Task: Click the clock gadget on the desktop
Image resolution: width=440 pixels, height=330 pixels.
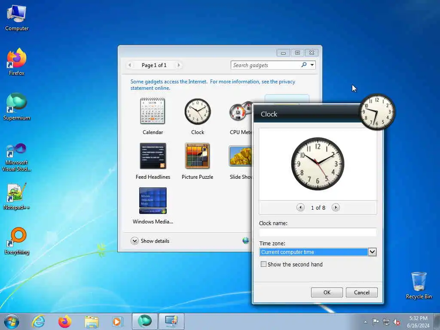Action: click(x=377, y=112)
